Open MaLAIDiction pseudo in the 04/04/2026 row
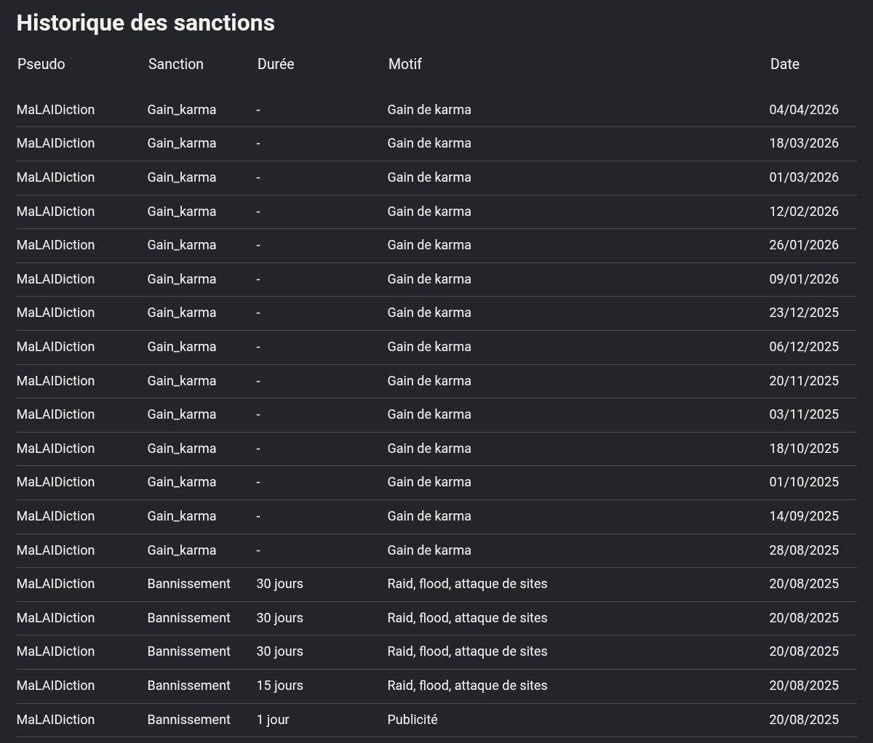Image resolution: width=873 pixels, height=743 pixels. tap(55, 110)
